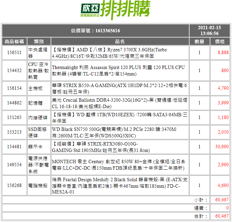This screenshot has height=222, width=232.
Task: Select the SSD固態硬碟 category cell
Action: [39, 132]
